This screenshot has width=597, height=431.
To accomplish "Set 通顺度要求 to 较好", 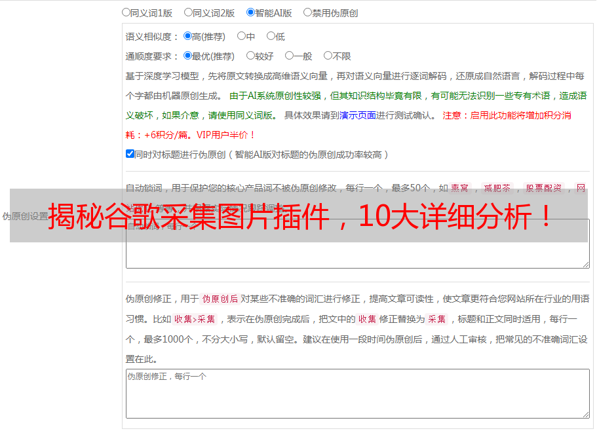I will coord(250,56).
